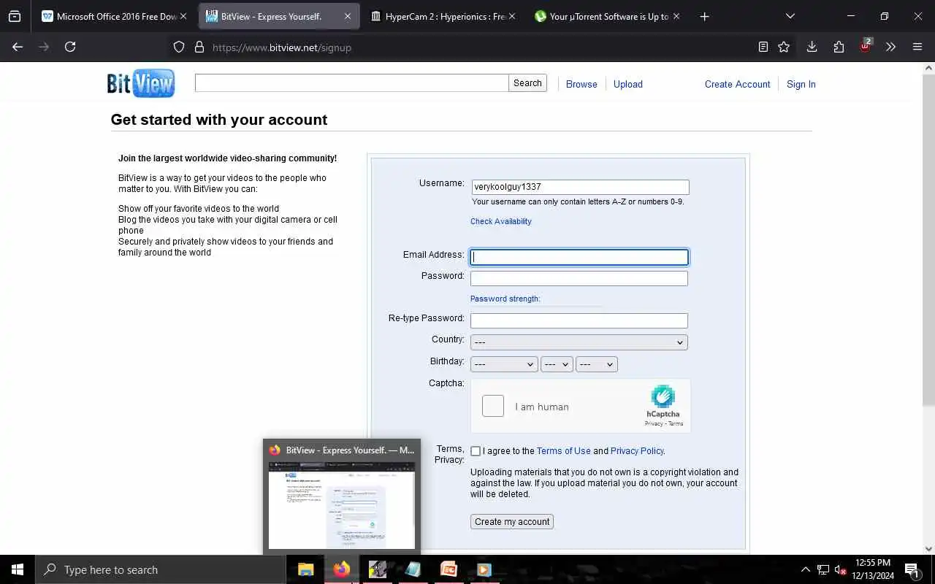Expand the Birthday year dropdown
Image resolution: width=935 pixels, height=584 pixels.
click(597, 364)
